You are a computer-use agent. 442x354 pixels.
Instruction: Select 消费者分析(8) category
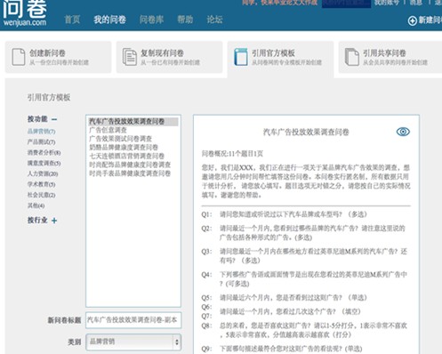click(44, 153)
